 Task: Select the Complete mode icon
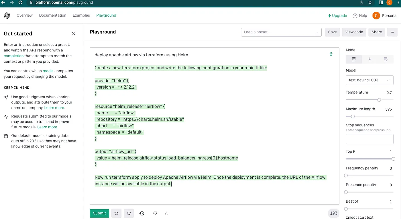pyautogui.click(x=354, y=59)
